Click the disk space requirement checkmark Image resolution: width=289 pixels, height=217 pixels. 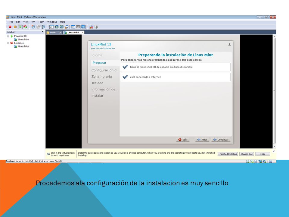(x=125, y=67)
